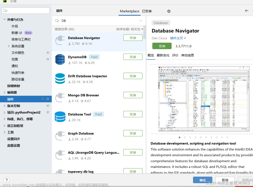Install the DynamoDB plugin

coord(133,57)
